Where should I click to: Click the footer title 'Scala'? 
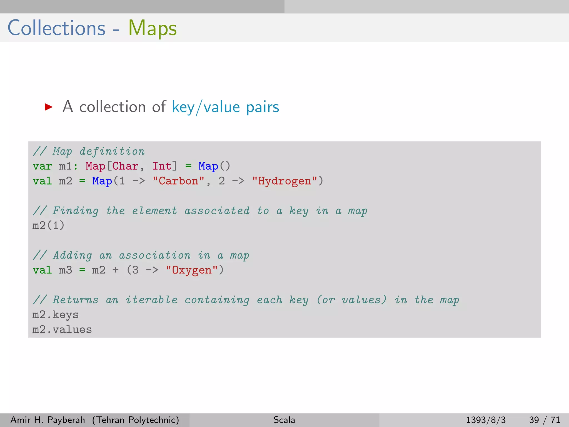284,420
